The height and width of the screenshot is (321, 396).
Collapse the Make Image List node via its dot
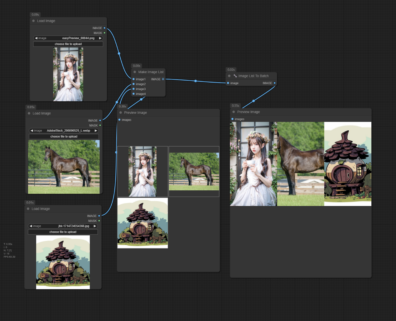(x=135, y=72)
